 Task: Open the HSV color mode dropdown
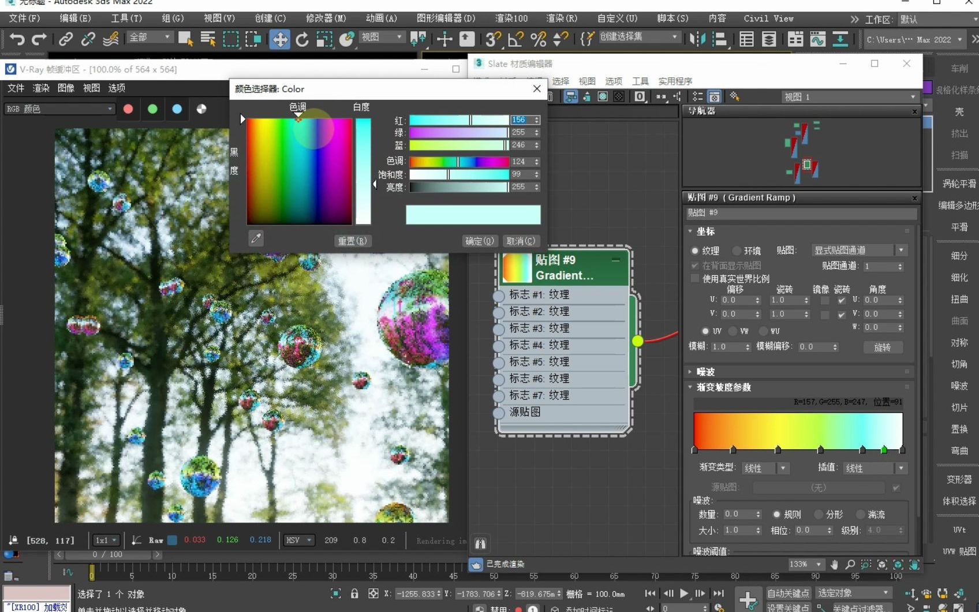[x=299, y=540]
